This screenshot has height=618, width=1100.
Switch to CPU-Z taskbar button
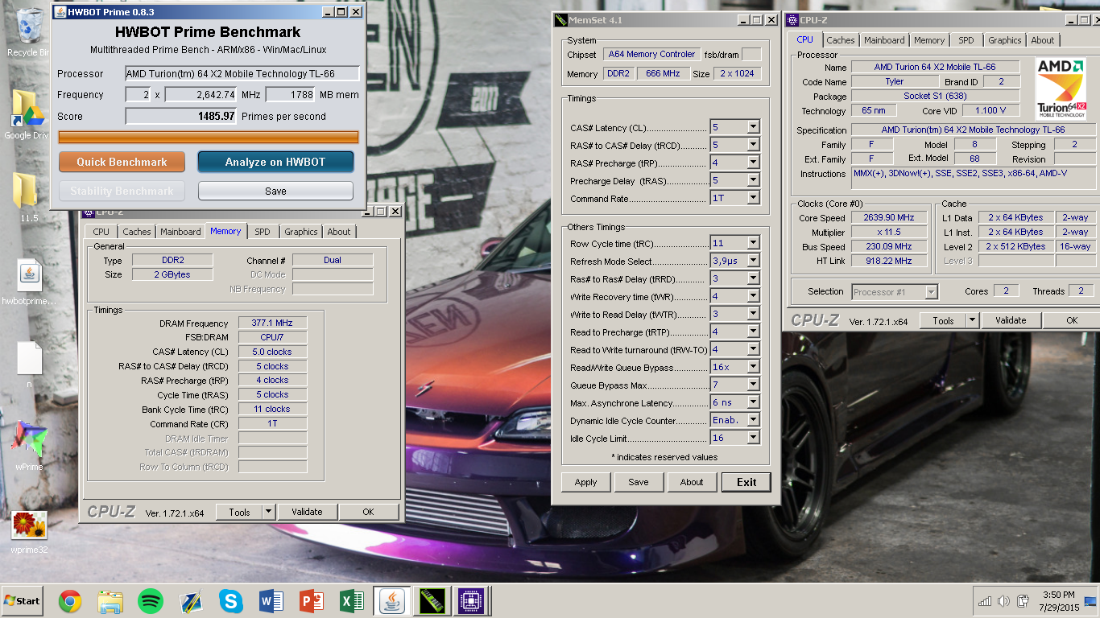click(x=471, y=601)
